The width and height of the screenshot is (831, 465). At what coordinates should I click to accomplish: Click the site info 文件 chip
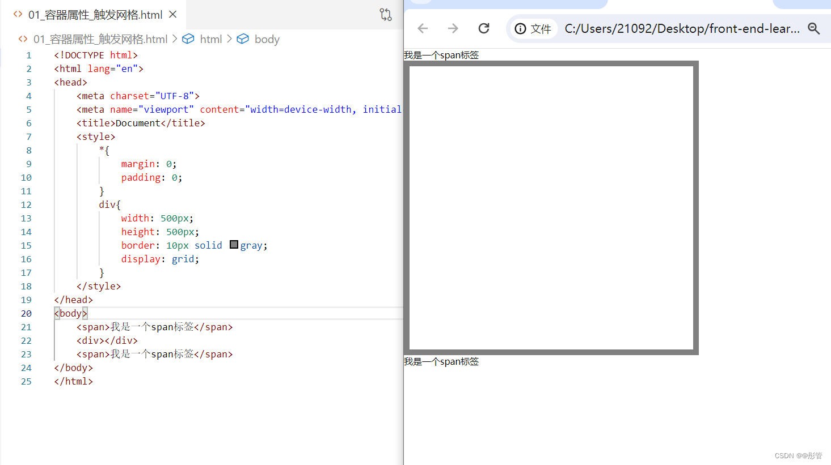[533, 29]
